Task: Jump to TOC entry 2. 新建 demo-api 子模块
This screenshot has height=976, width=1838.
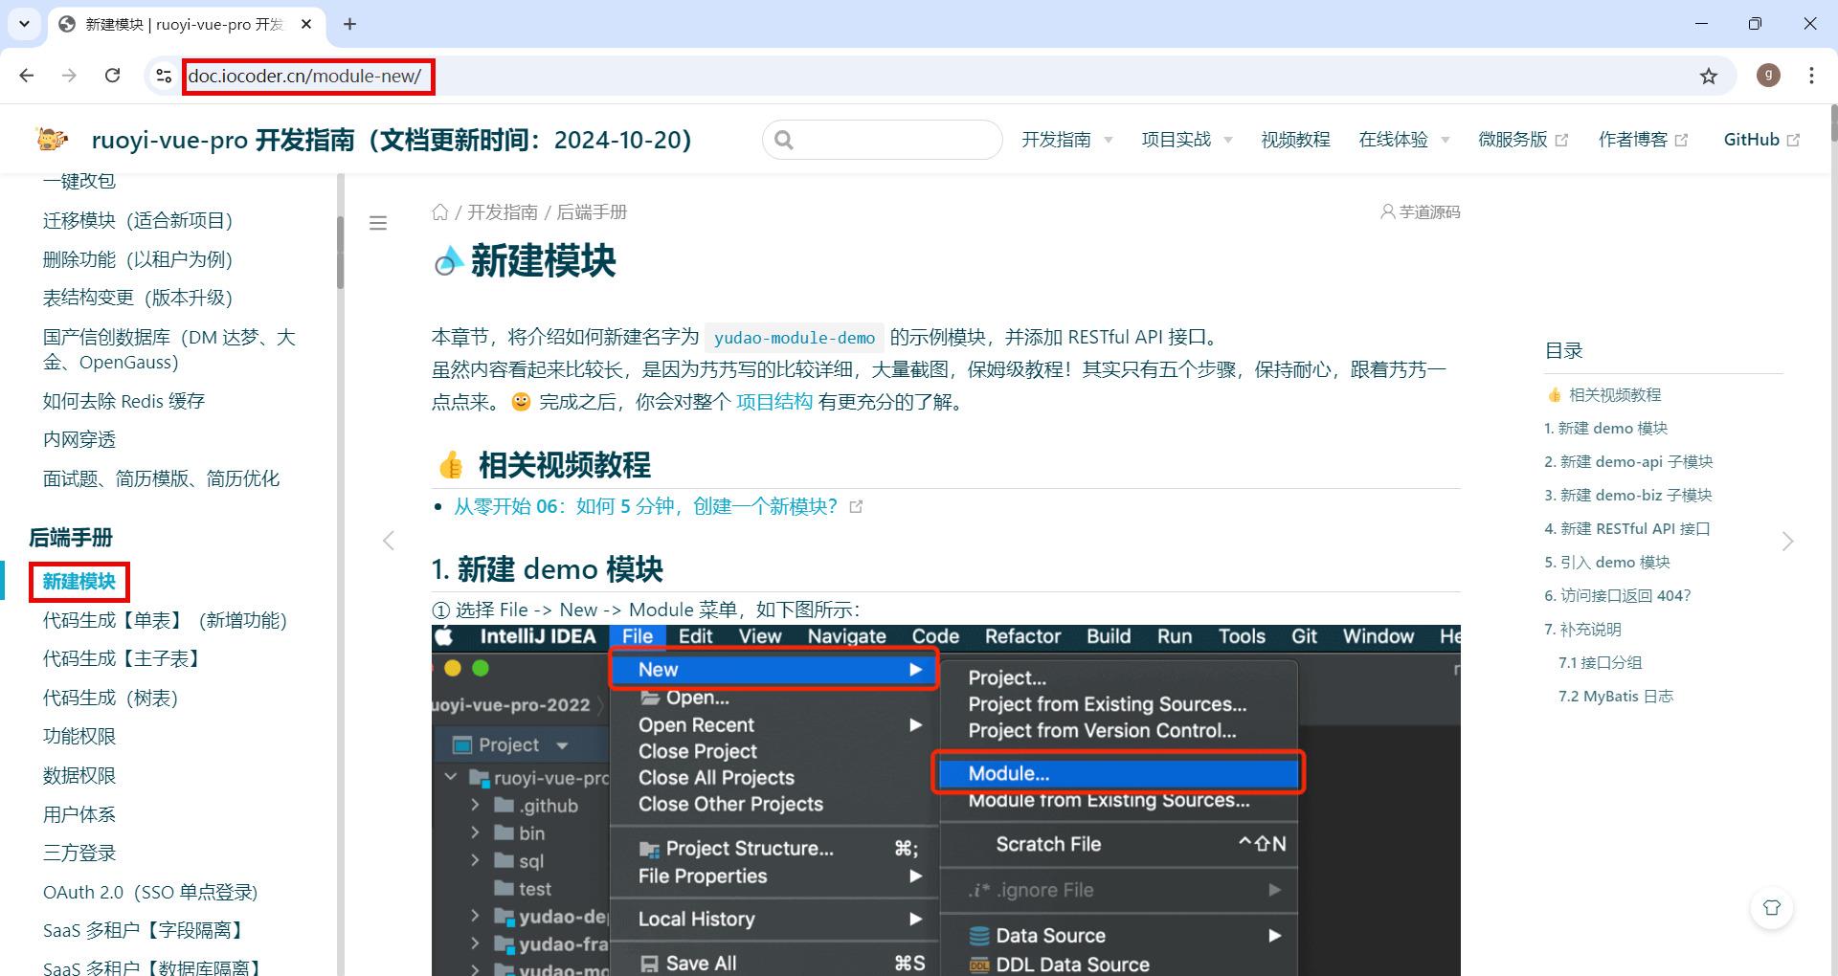Action: (x=1628, y=461)
